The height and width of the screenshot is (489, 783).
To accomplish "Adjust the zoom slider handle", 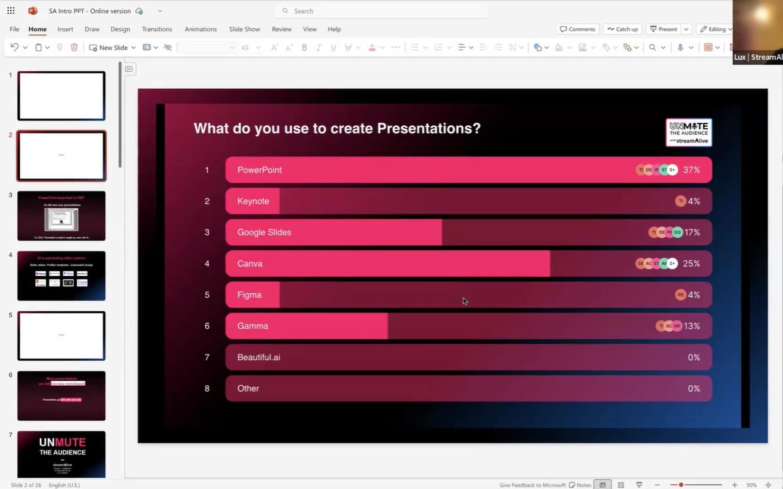I will (x=680, y=484).
